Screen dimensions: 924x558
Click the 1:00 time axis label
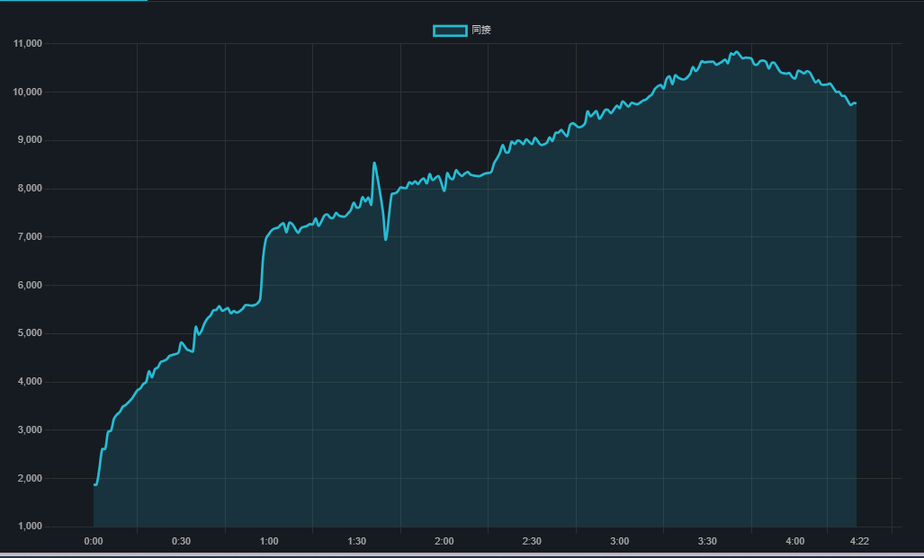(269, 542)
